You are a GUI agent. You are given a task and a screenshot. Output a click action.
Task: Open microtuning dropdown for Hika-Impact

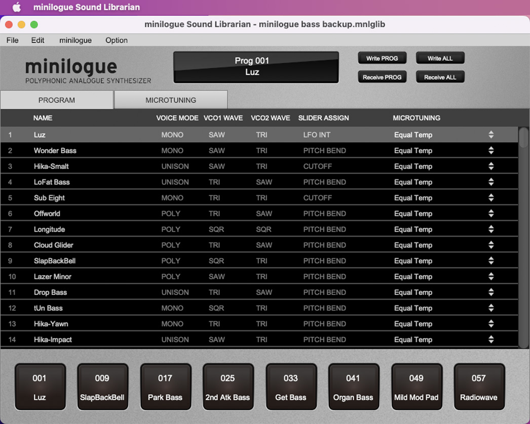pos(491,340)
